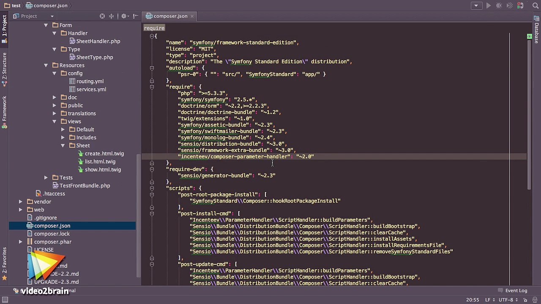The height and width of the screenshot is (304, 541).
Task: Expand the doc folder
Action: [55, 98]
